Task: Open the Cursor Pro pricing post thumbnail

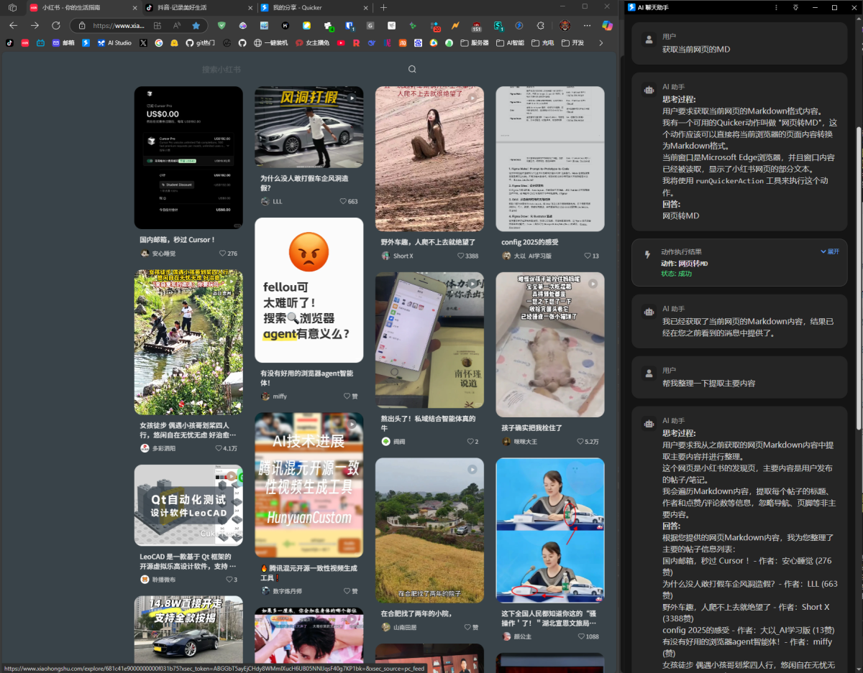Action: coord(188,158)
